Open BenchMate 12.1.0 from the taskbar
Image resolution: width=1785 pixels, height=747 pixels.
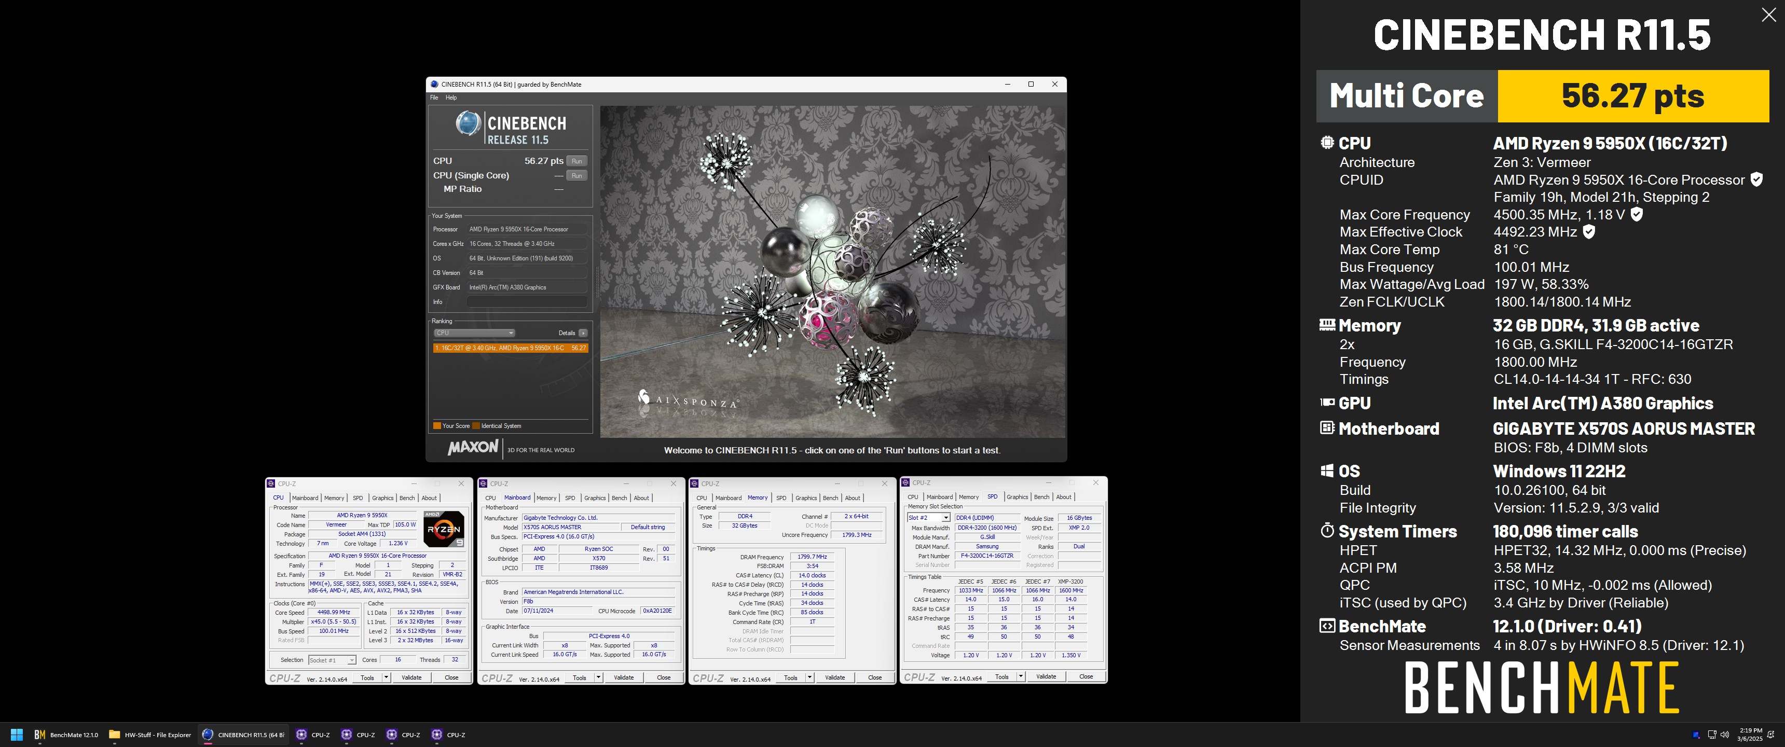pos(66,735)
